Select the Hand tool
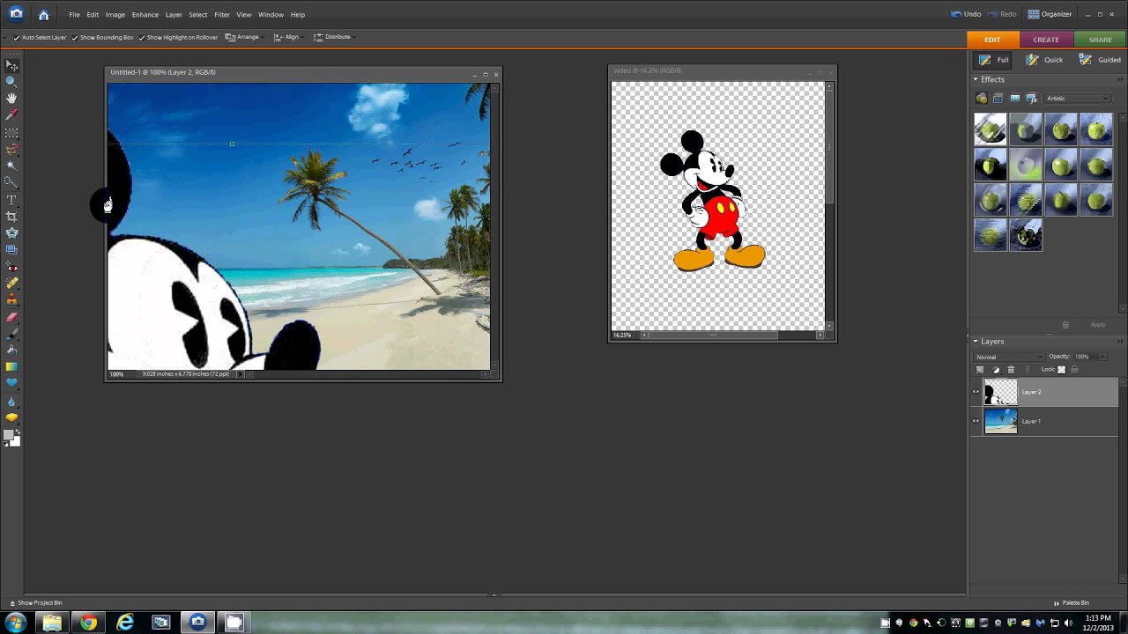This screenshot has height=634, width=1128. [x=11, y=99]
